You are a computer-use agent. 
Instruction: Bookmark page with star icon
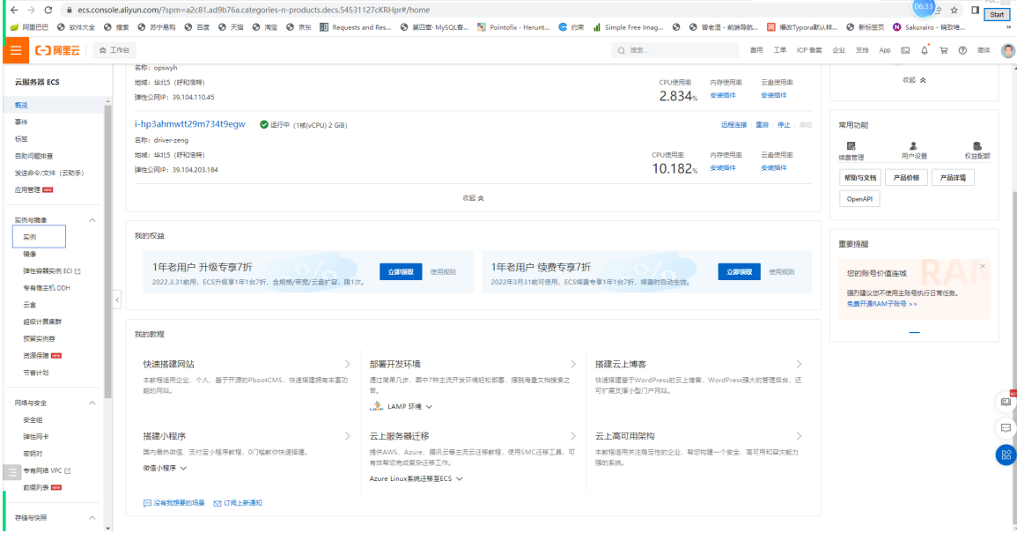[x=954, y=10]
